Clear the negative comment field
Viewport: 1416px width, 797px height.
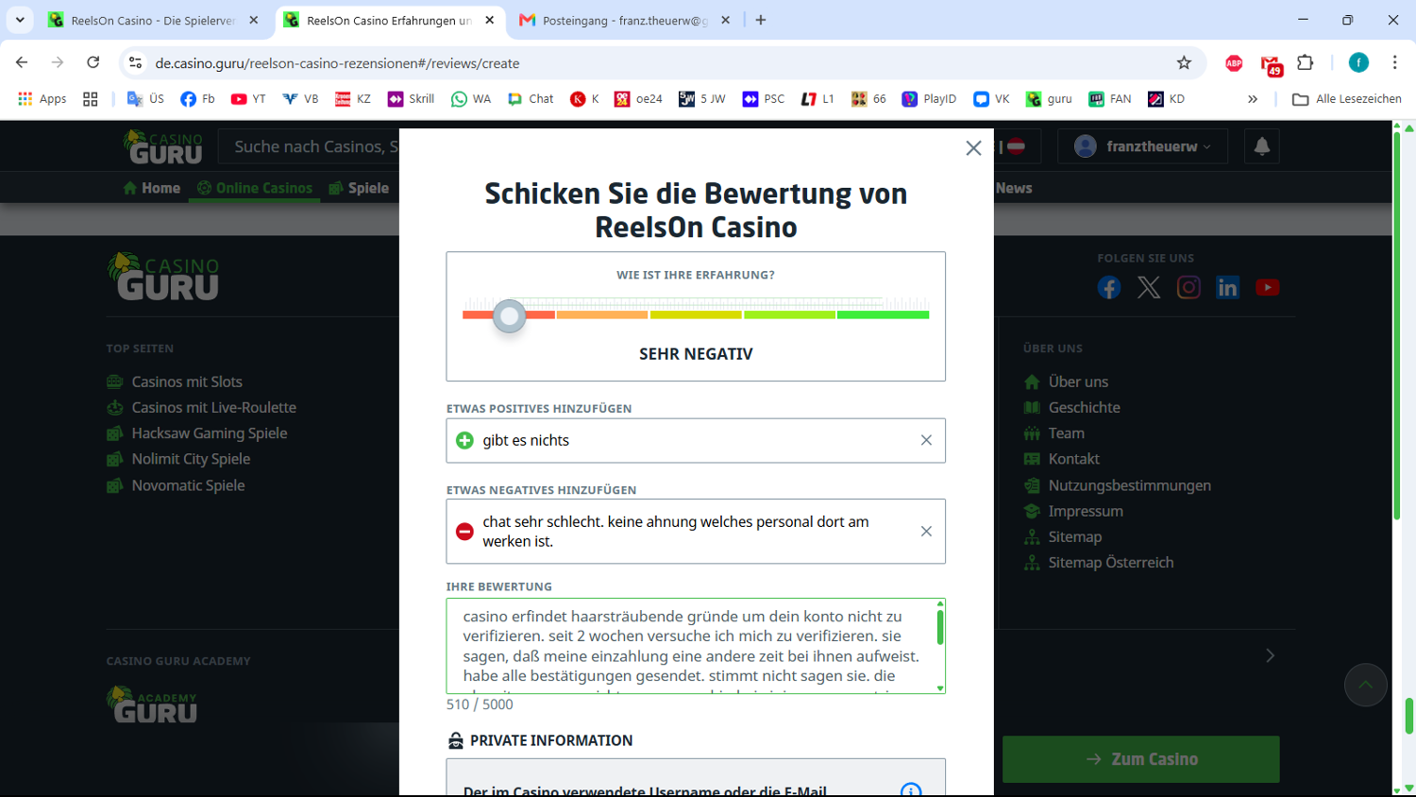click(x=926, y=532)
